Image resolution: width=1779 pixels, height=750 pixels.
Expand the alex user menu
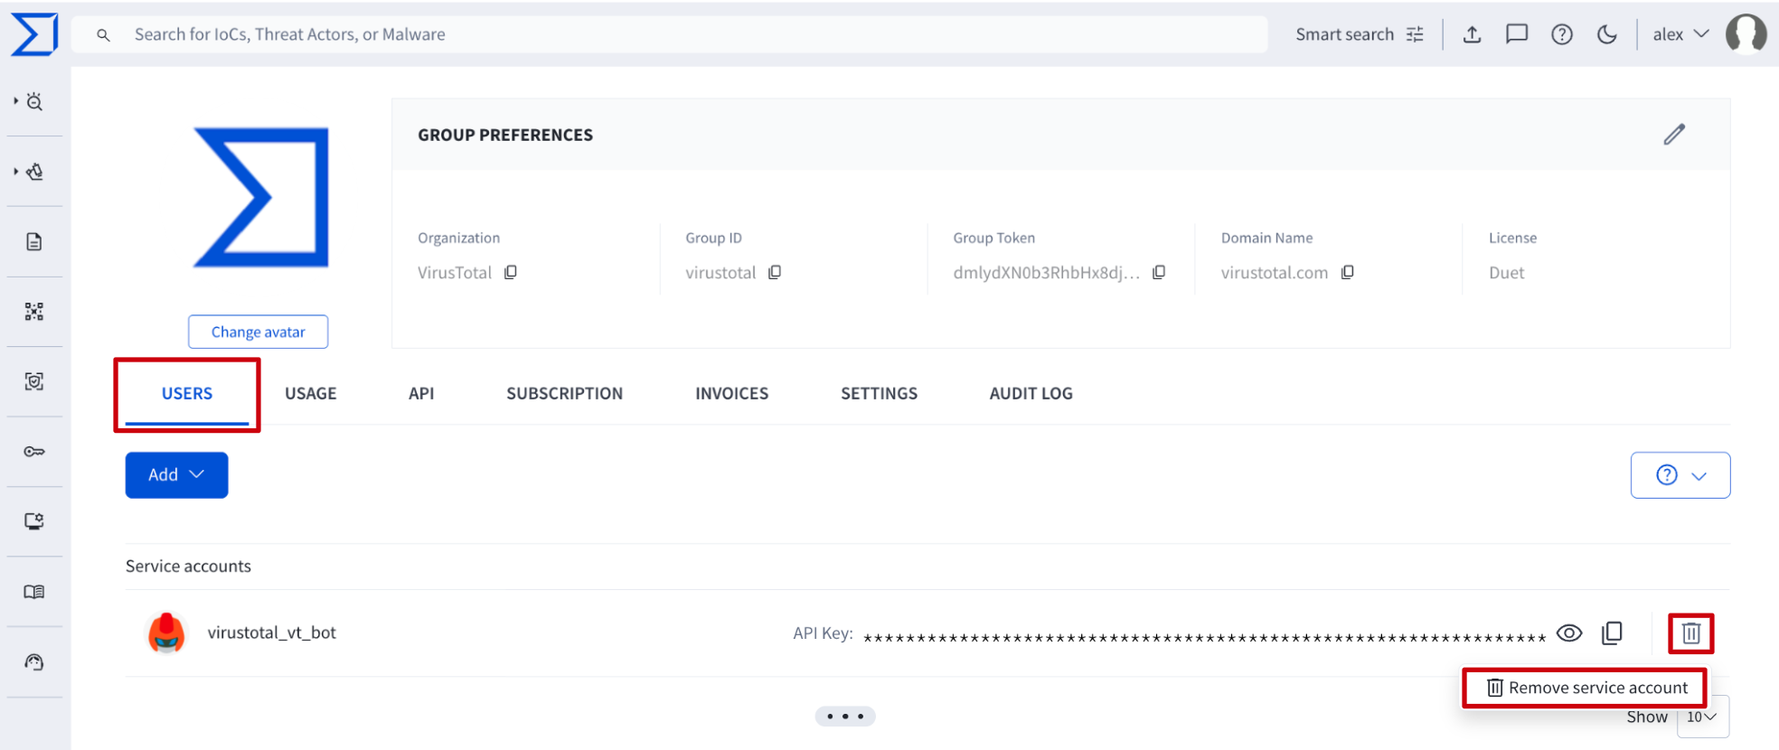(x=1680, y=34)
